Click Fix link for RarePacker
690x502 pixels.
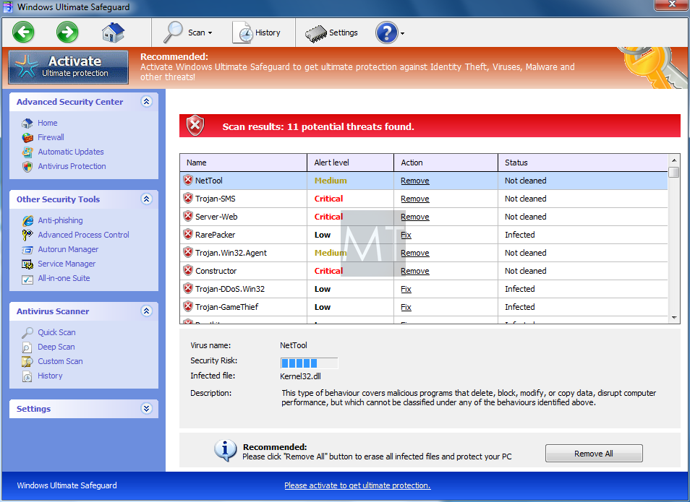[406, 235]
